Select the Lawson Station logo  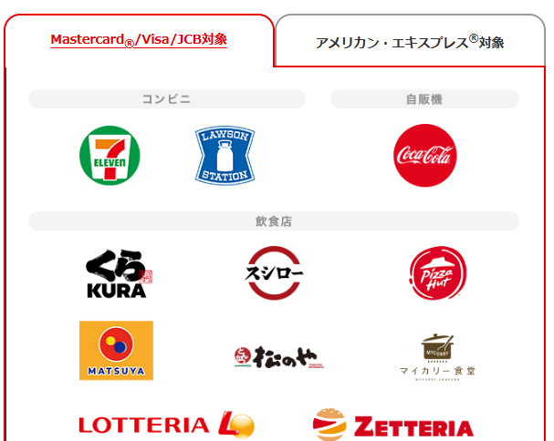coord(225,155)
